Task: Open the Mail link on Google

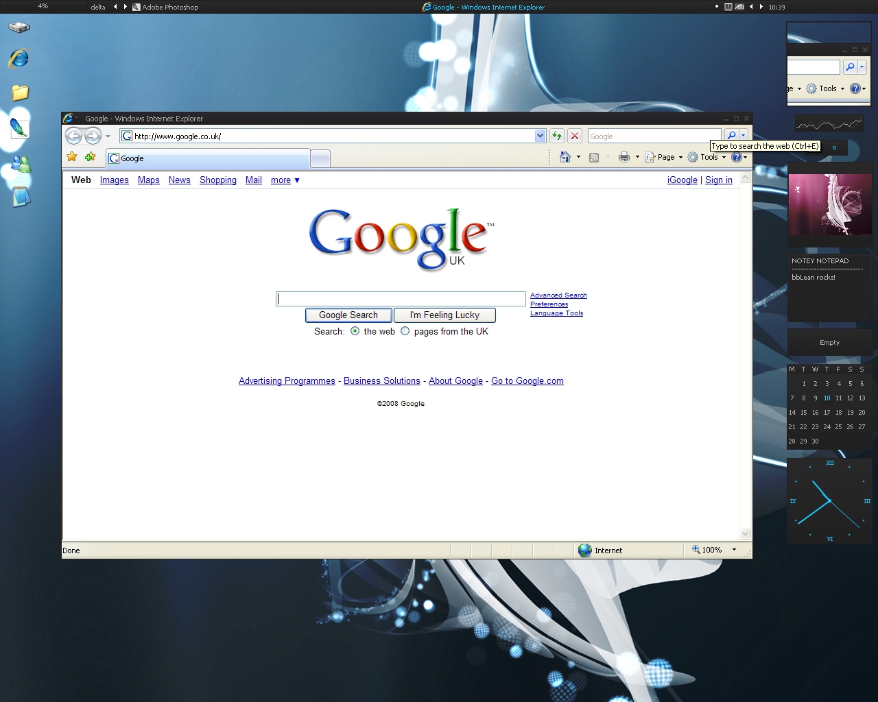Action: coord(254,180)
